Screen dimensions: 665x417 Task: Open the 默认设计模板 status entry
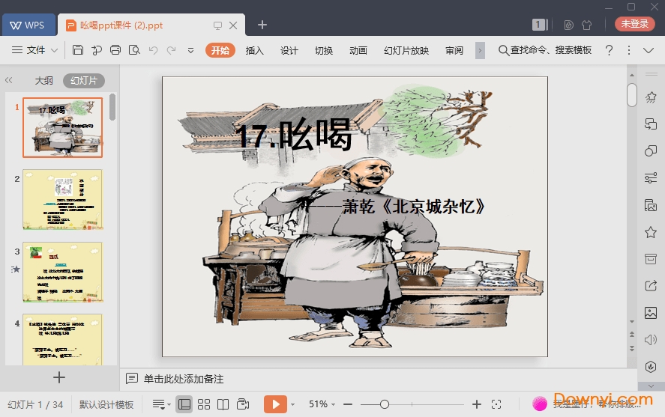(106, 405)
